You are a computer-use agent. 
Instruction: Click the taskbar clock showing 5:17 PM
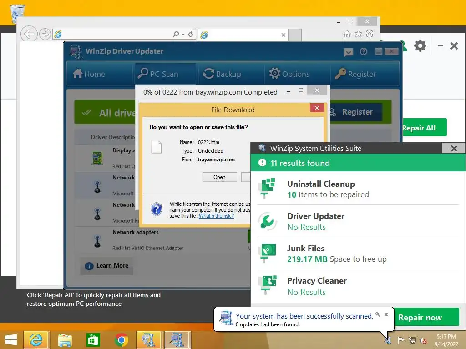coord(446,340)
